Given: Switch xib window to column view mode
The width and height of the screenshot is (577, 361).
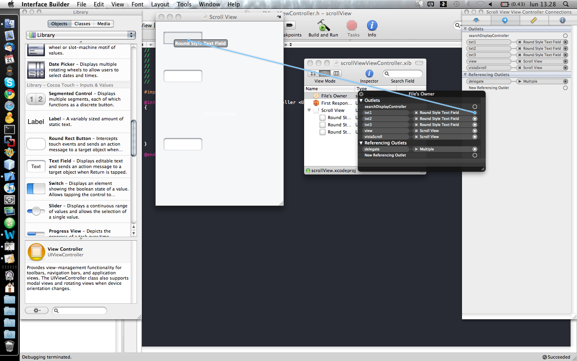Looking at the screenshot, I should coord(337,73).
